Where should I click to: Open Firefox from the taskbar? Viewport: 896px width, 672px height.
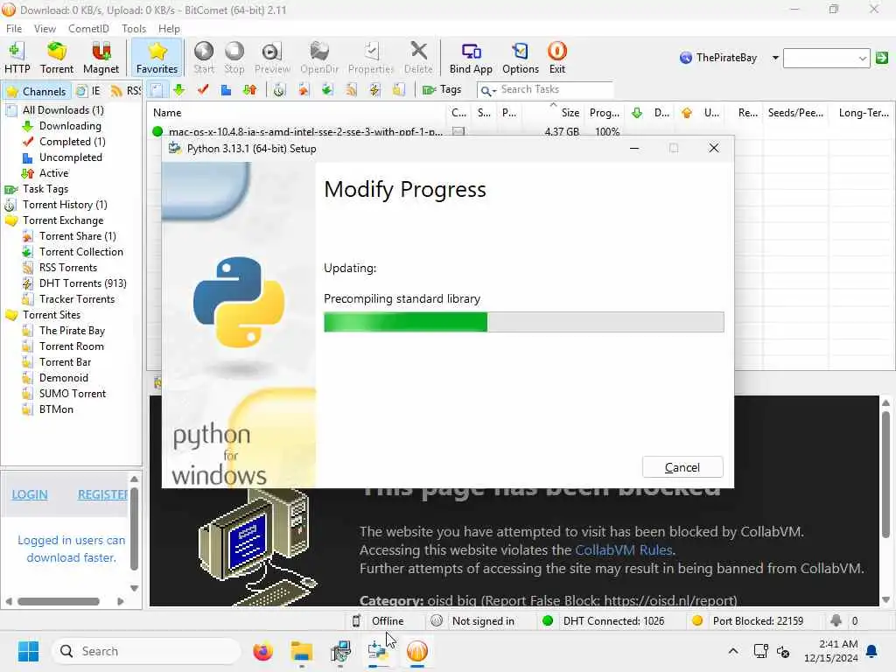262,651
